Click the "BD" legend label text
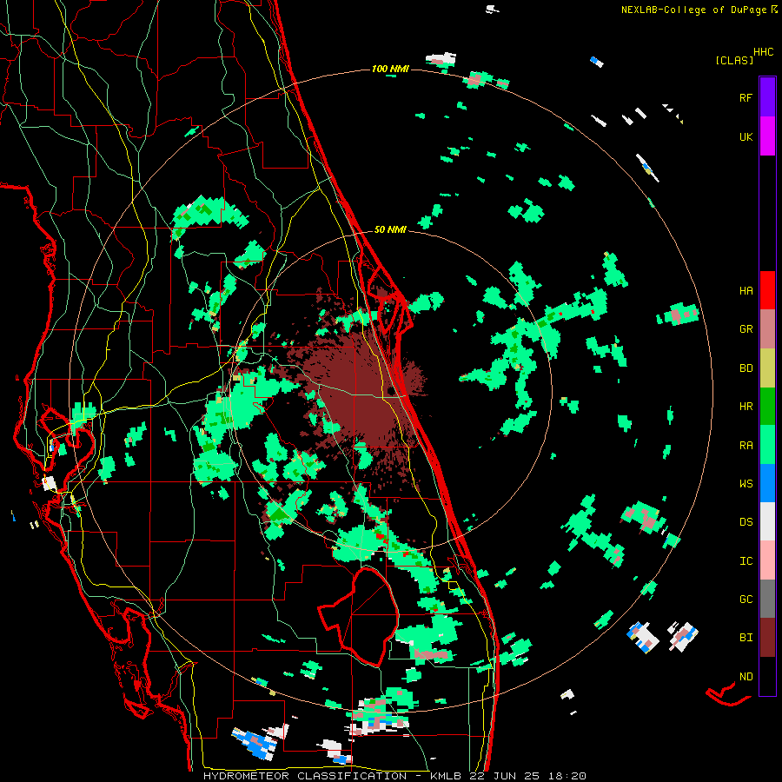 tap(746, 368)
